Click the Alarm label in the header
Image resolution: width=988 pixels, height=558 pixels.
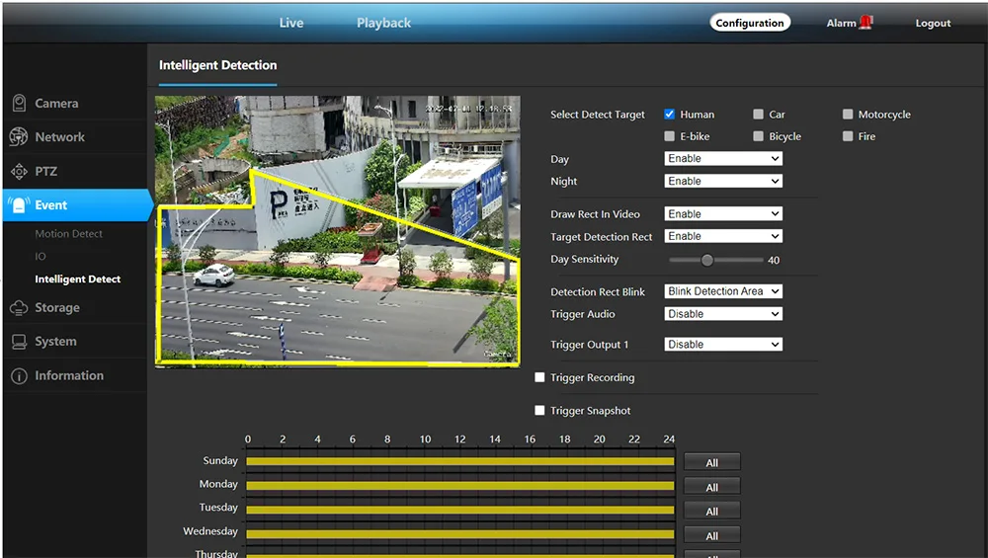point(841,23)
